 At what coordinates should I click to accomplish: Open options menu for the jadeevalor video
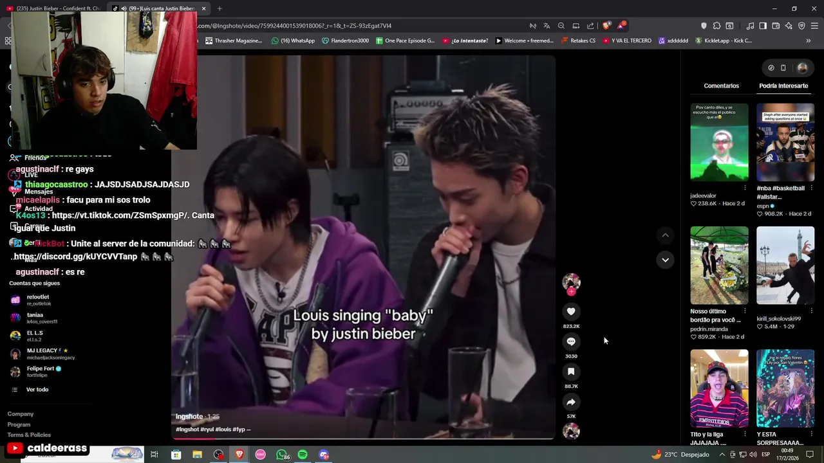click(745, 188)
